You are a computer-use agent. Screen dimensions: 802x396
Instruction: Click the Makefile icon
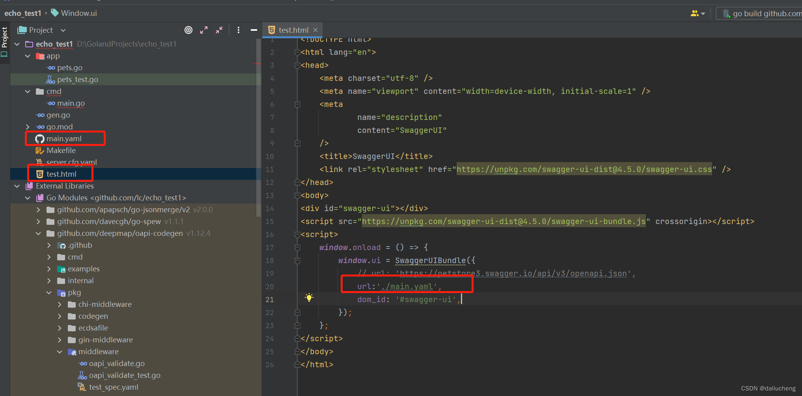coord(40,151)
